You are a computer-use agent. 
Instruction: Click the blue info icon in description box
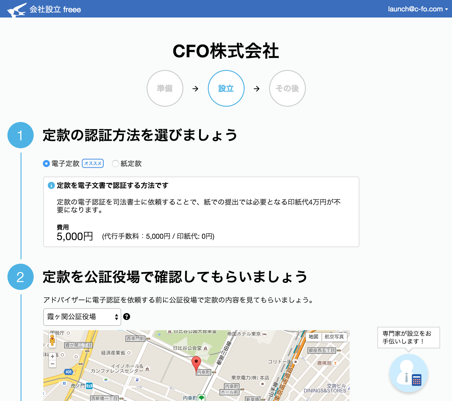click(51, 186)
